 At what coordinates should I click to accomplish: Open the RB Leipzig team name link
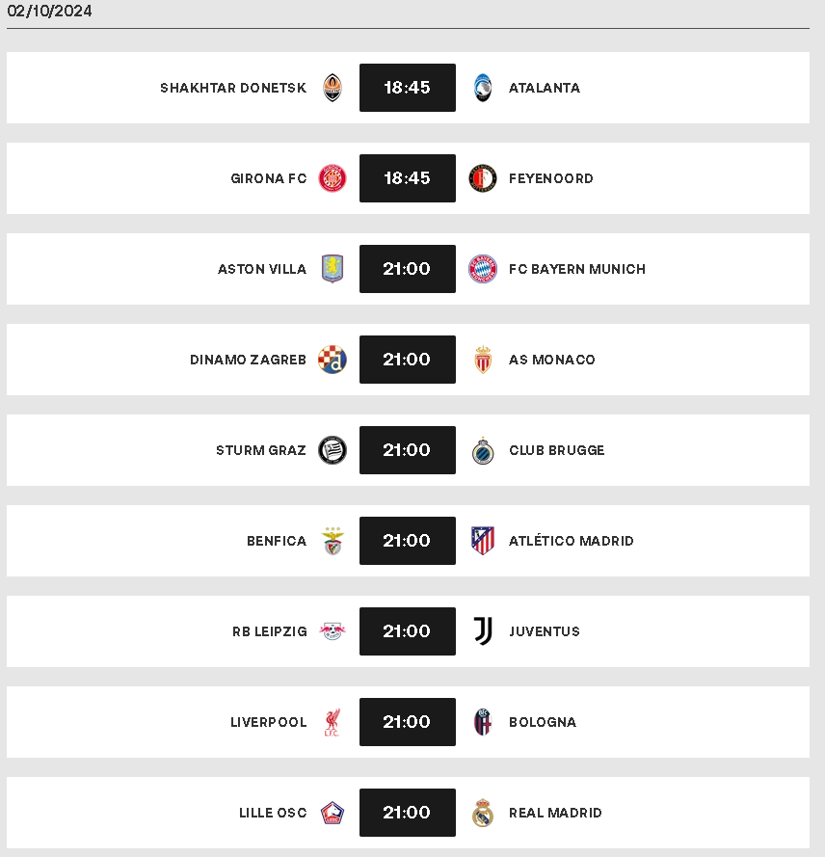tap(270, 631)
